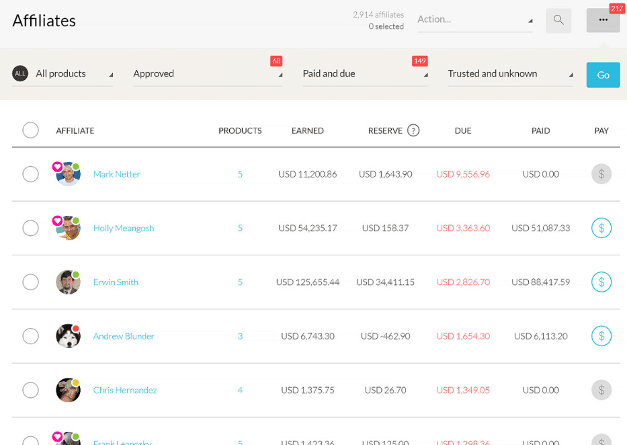Open the Action dropdown
Viewport: 627px width, 445px height.
tap(474, 19)
